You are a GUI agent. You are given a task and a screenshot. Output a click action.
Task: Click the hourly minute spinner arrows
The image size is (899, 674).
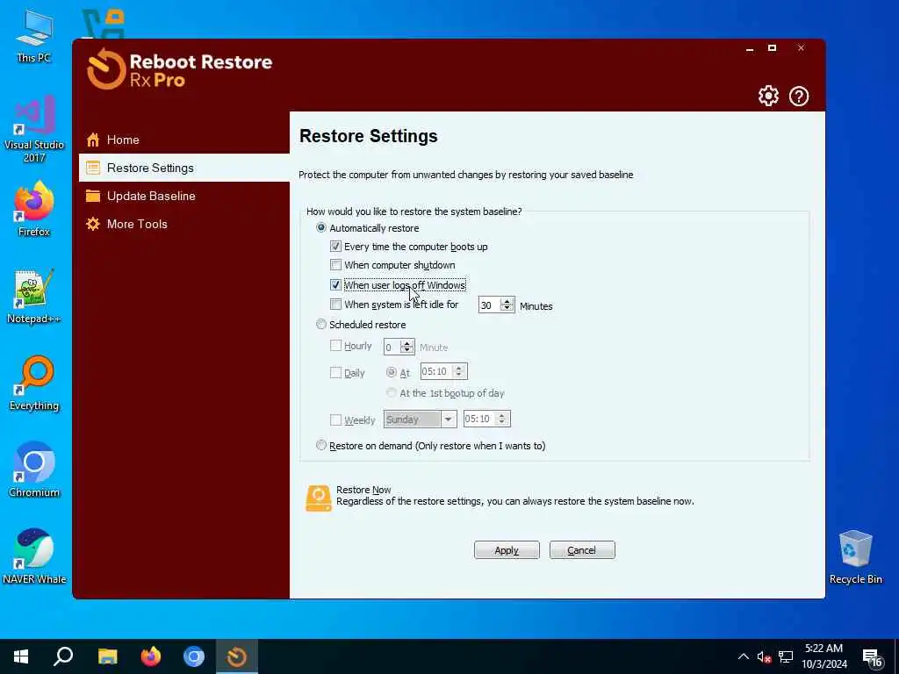(406, 347)
